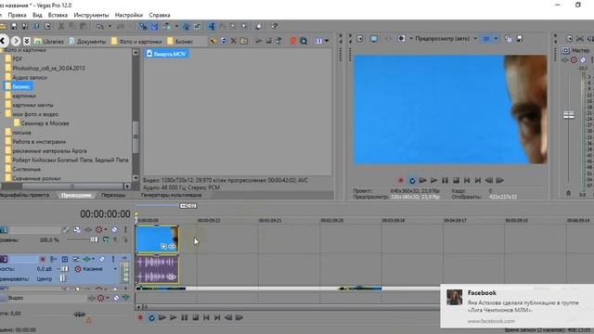The width and height of the screenshot is (594, 334).
Task: Switch to the Проводник tab
Action: pos(76,195)
